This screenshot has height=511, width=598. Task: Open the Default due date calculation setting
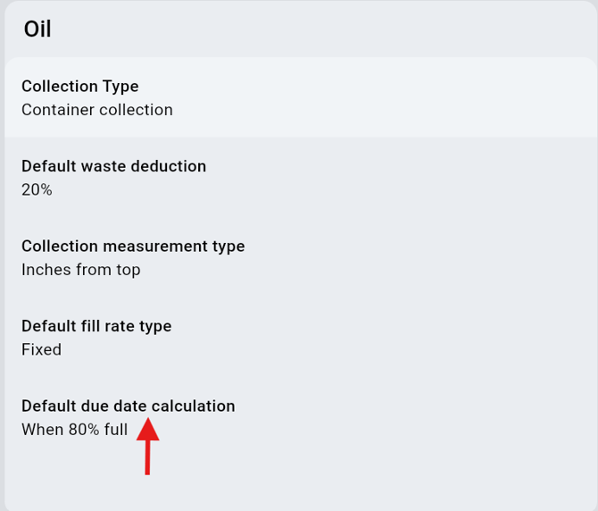click(128, 406)
